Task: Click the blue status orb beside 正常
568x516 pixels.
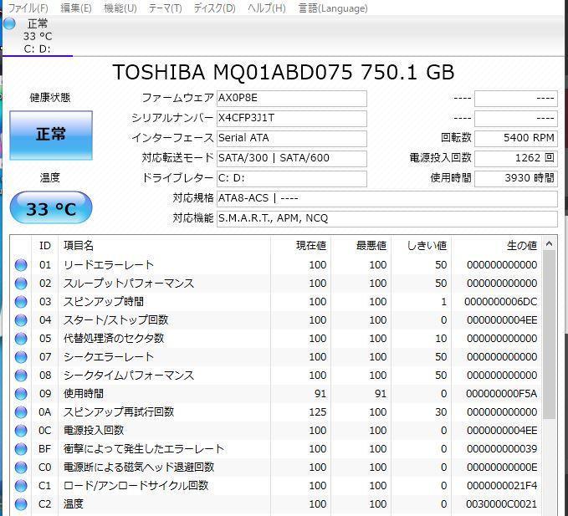Action: coord(9,23)
